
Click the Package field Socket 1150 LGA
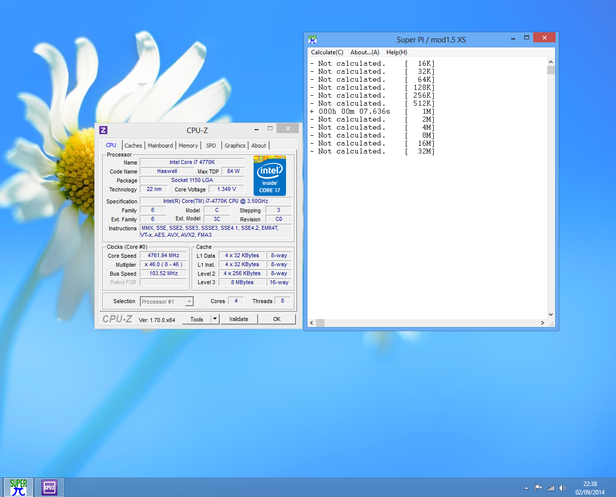[192, 180]
